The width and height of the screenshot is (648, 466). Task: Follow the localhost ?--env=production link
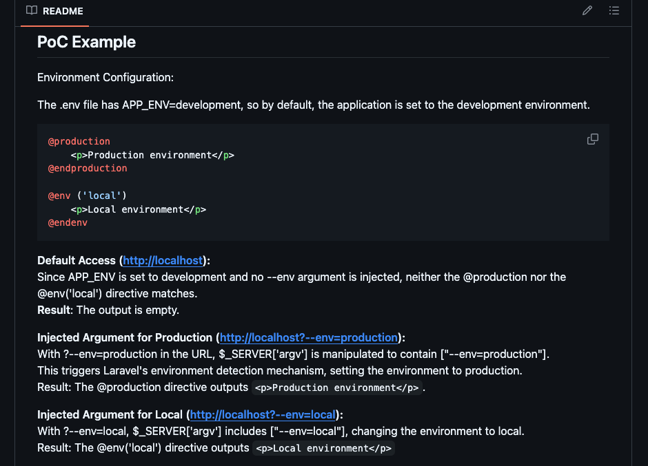pyautogui.click(x=309, y=337)
